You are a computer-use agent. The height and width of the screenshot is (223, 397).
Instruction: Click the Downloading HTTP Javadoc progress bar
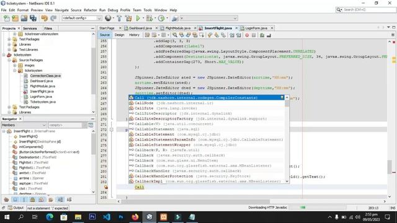[x=318, y=208]
